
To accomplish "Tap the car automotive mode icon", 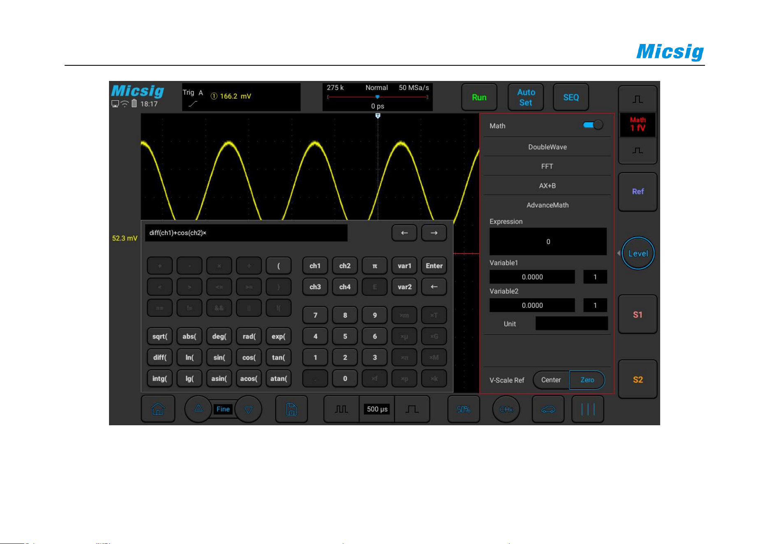I will 548,409.
